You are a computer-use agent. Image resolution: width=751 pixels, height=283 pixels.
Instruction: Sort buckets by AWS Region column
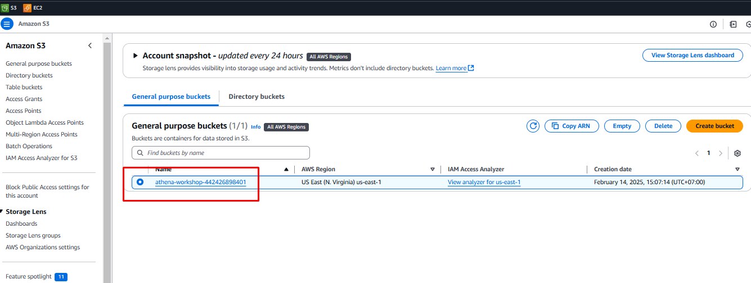click(x=432, y=169)
